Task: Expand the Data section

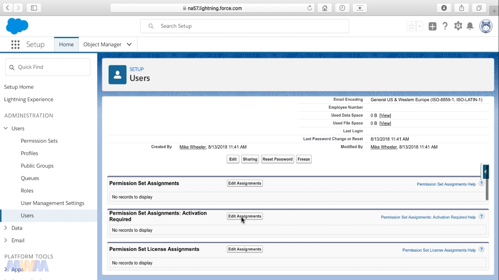Action: click(x=6, y=228)
